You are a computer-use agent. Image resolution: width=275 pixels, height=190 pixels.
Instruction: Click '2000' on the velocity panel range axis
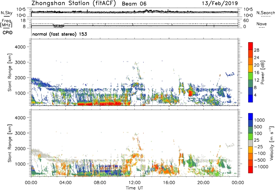coord(20,149)
